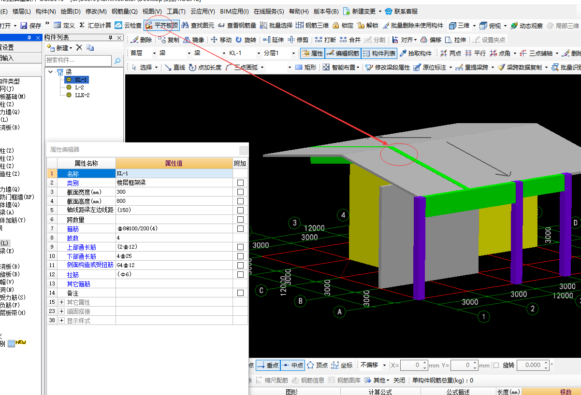This screenshot has width=581, height=395.
Task: Select the 合并 merge tool
Action: pos(350,40)
